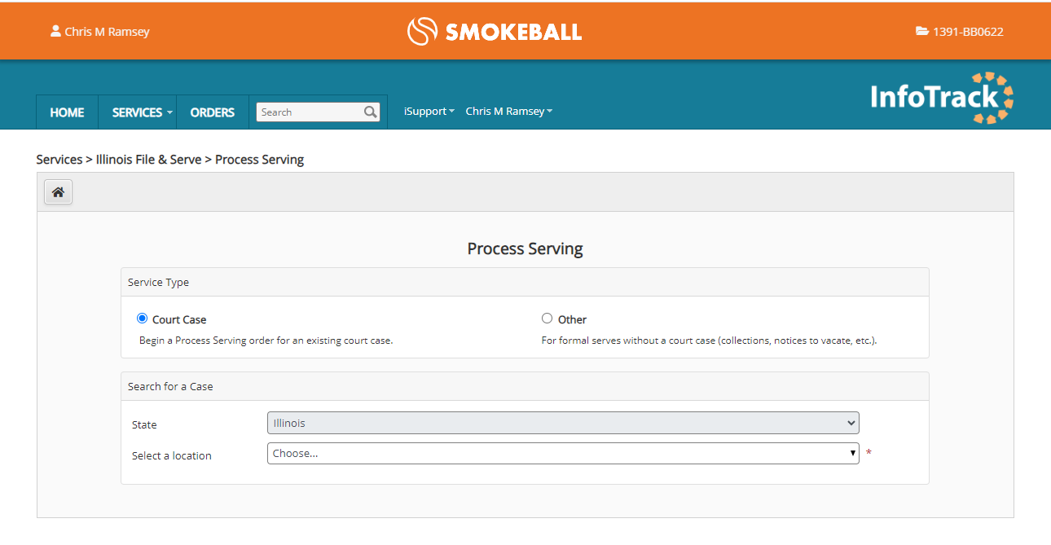The height and width of the screenshot is (545, 1051).
Task: Click the search magnifier icon
Action: [x=371, y=112]
